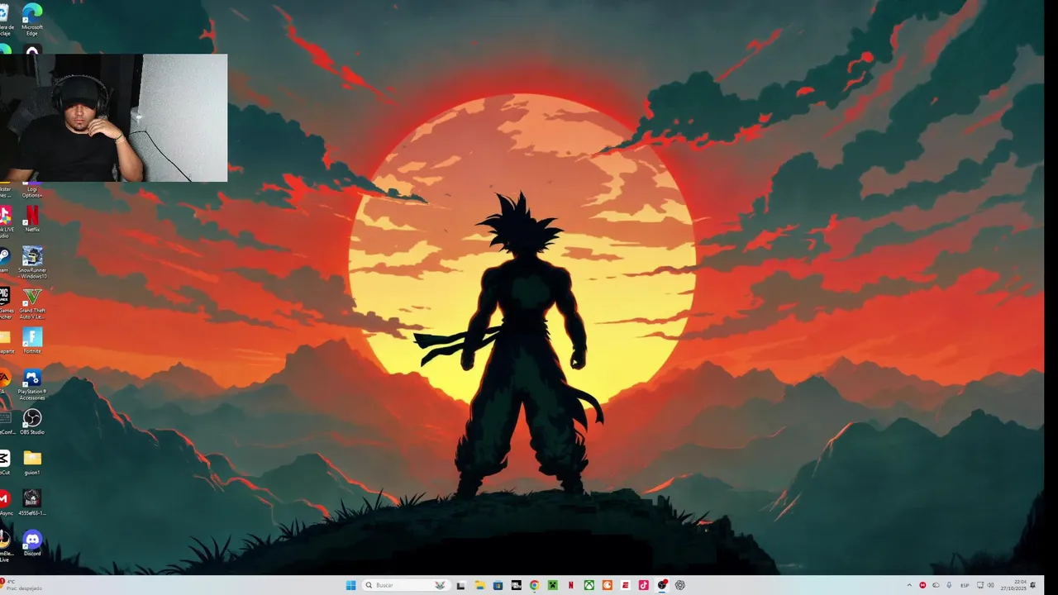1058x595 pixels.
Task: Launch Google Chrome from the taskbar
Action: point(534,585)
